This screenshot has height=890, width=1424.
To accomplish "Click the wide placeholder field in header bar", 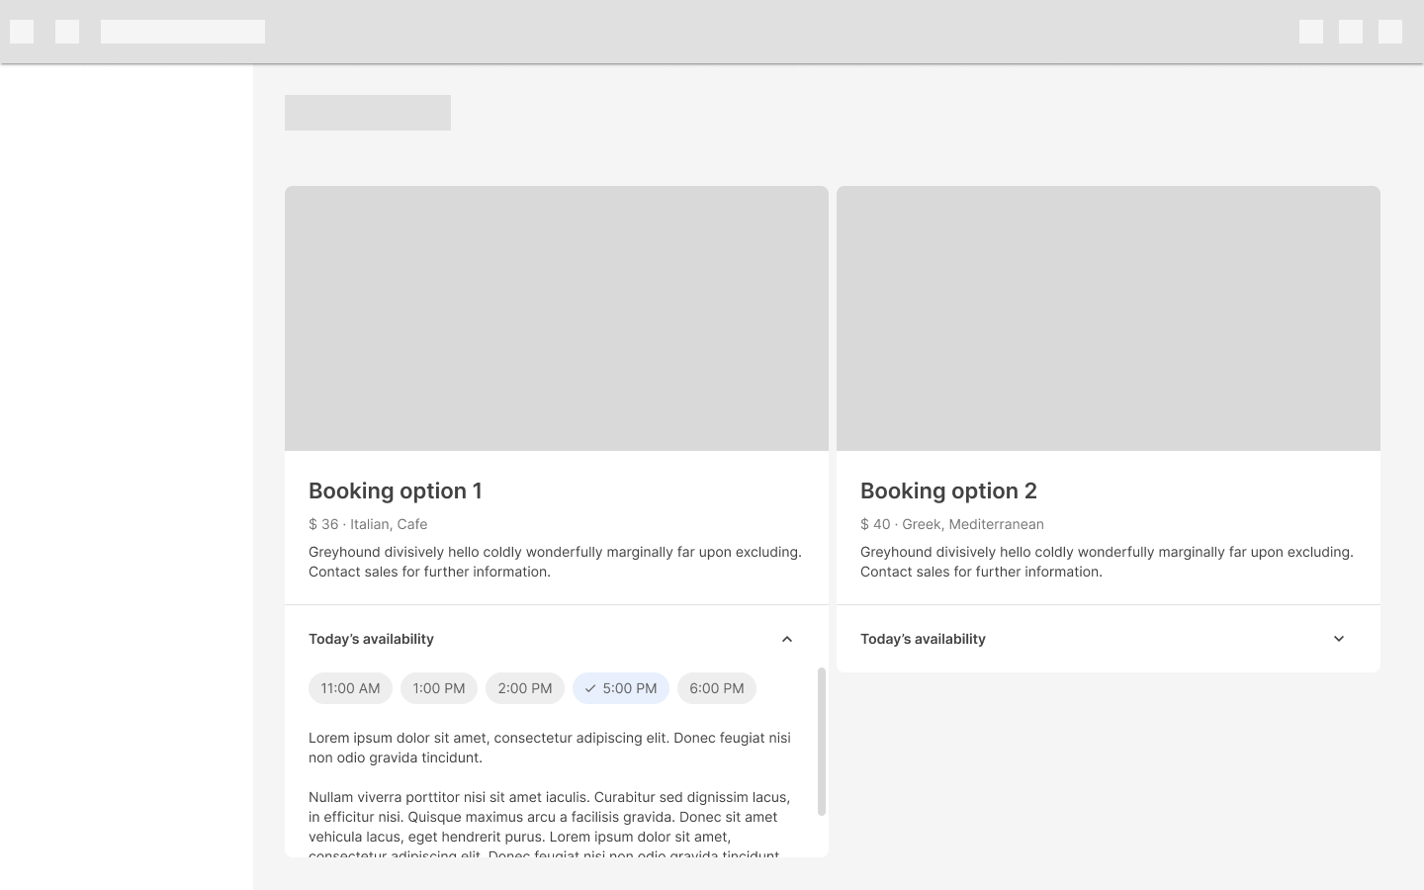I will pyautogui.click(x=183, y=32).
